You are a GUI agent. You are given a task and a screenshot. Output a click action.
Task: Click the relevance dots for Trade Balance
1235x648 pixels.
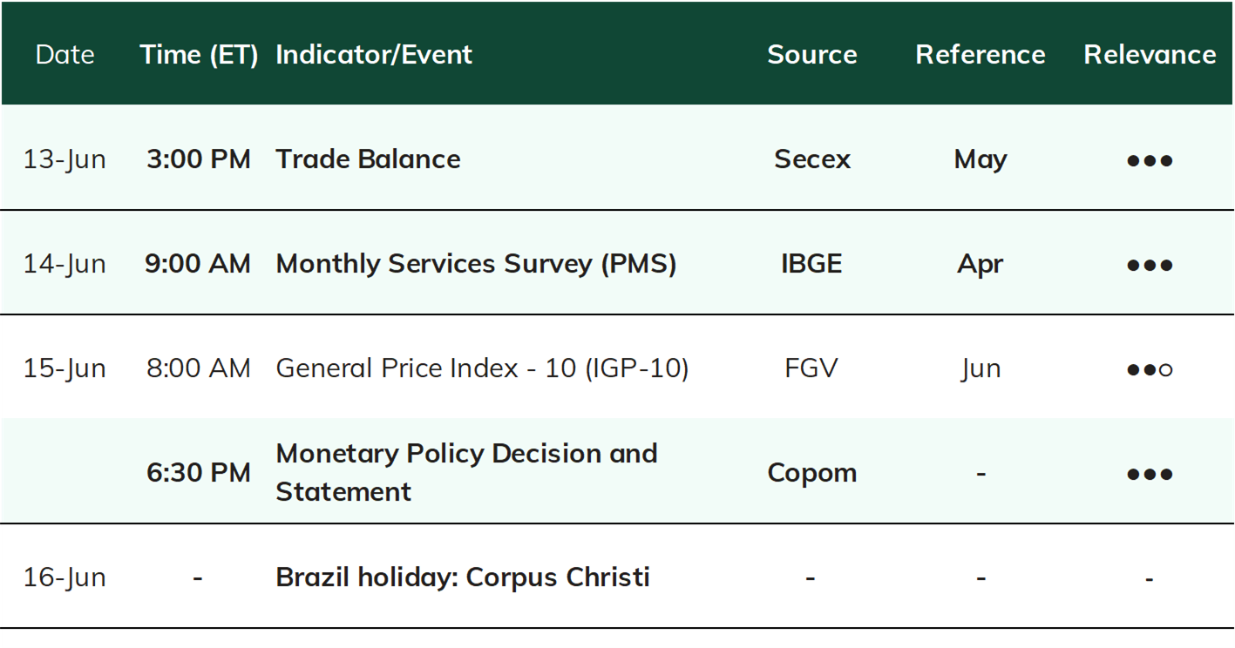[x=1150, y=160]
